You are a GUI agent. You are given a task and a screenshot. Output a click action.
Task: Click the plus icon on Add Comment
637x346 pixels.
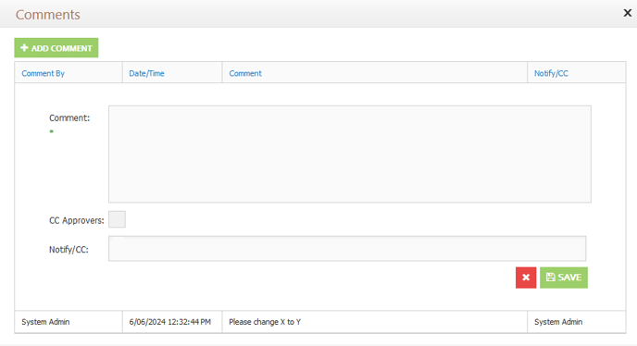24,47
